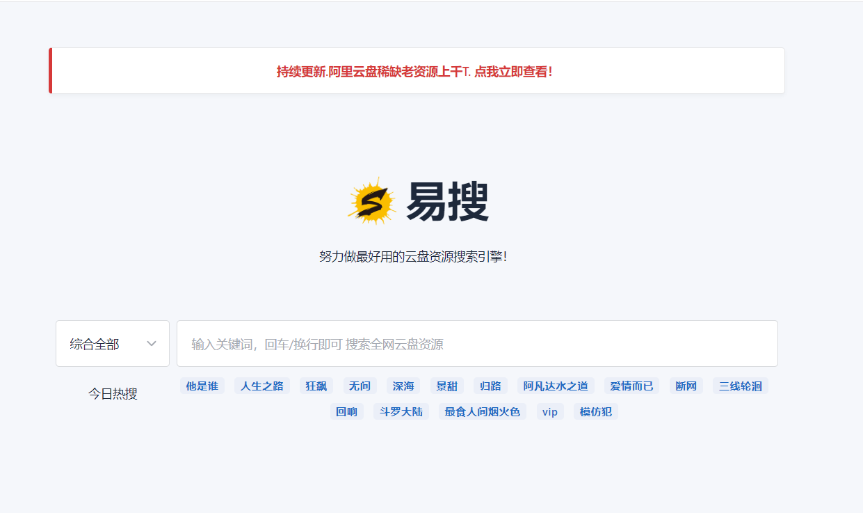Open the 阿凡达水之道 trending tag

[556, 386]
